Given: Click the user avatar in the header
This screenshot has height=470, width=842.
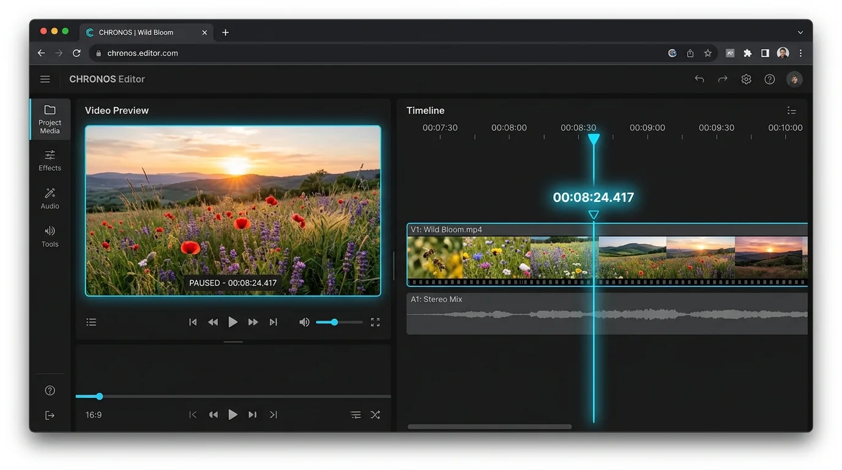Looking at the screenshot, I should (794, 79).
